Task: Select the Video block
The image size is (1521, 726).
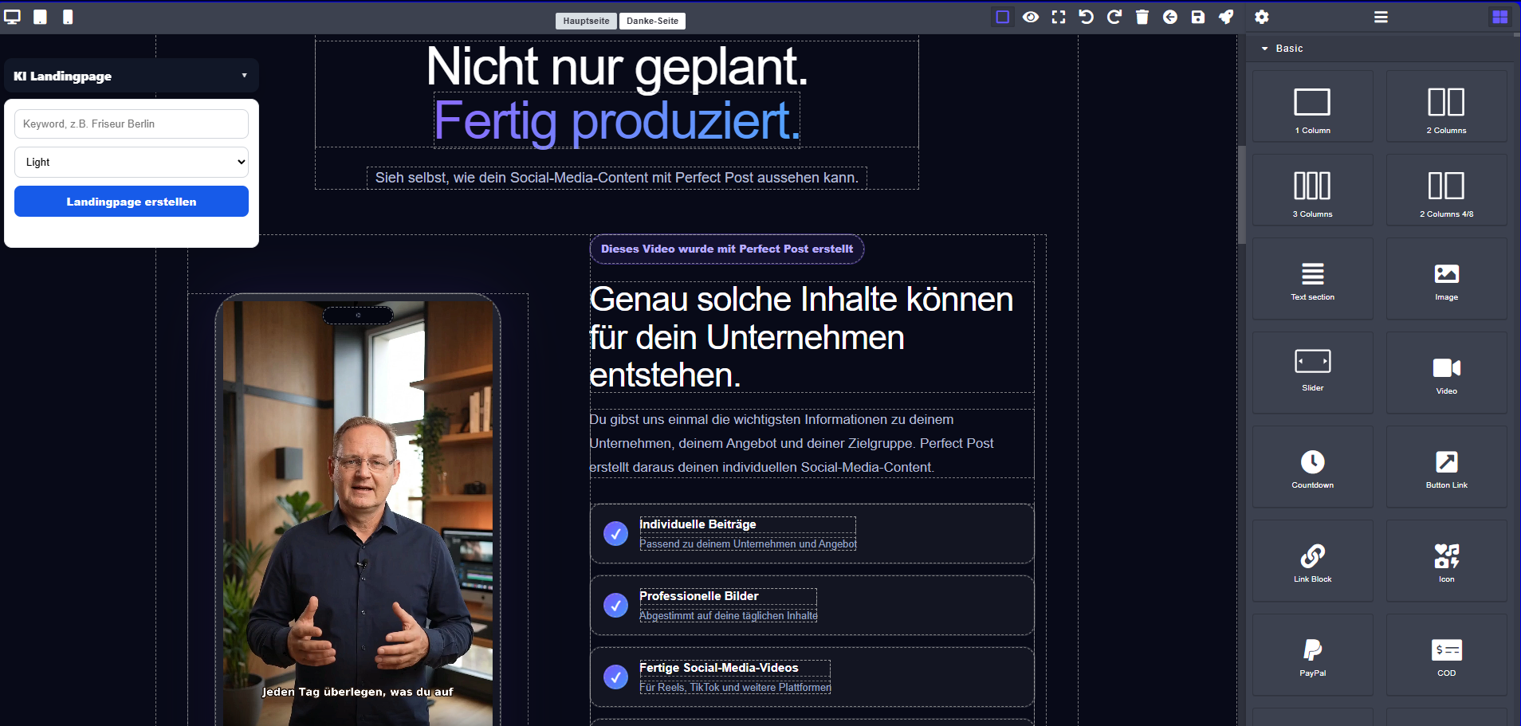Action: (x=1447, y=372)
